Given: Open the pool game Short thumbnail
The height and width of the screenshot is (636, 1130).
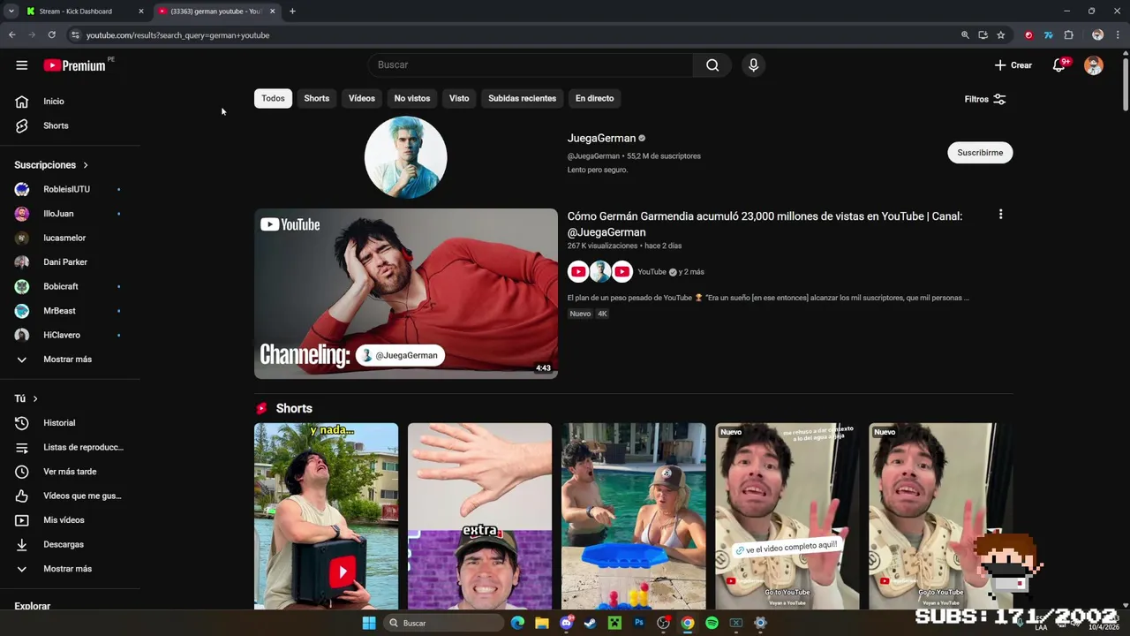Looking at the screenshot, I should tap(634, 517).
